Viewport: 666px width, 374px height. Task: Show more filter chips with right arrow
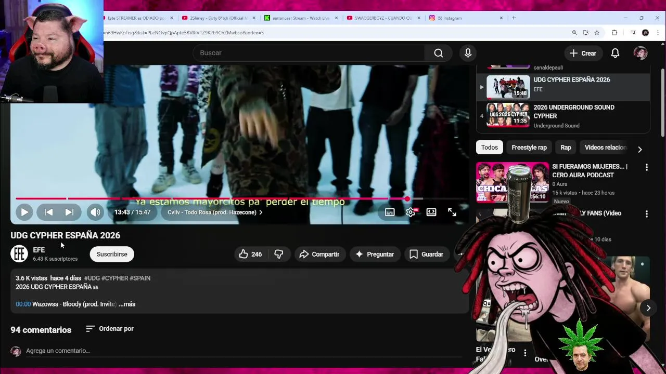pyautogui.click(x=639, y=149)
